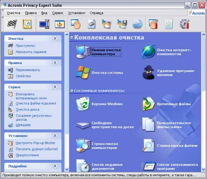This screenshot has height=179, width=207.
Task: Click the Назначить задание sidebar link
Action: 31,52
